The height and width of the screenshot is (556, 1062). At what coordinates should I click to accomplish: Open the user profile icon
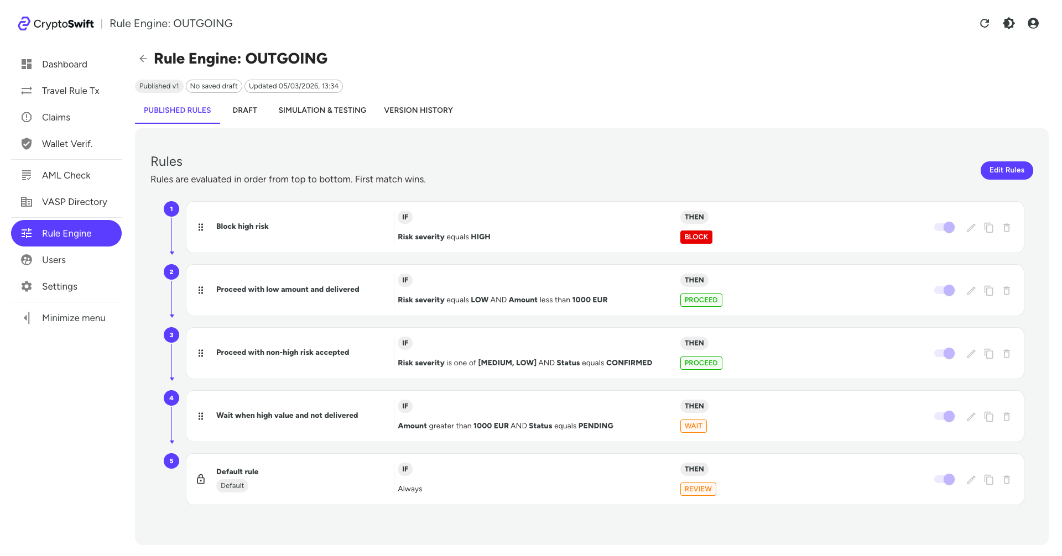pos(1033,23)
